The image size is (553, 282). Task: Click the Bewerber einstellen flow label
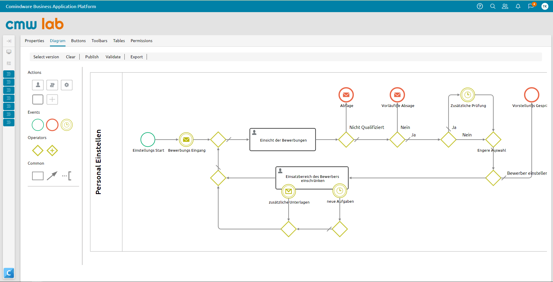pyautogui.click(x=527, y=173)
